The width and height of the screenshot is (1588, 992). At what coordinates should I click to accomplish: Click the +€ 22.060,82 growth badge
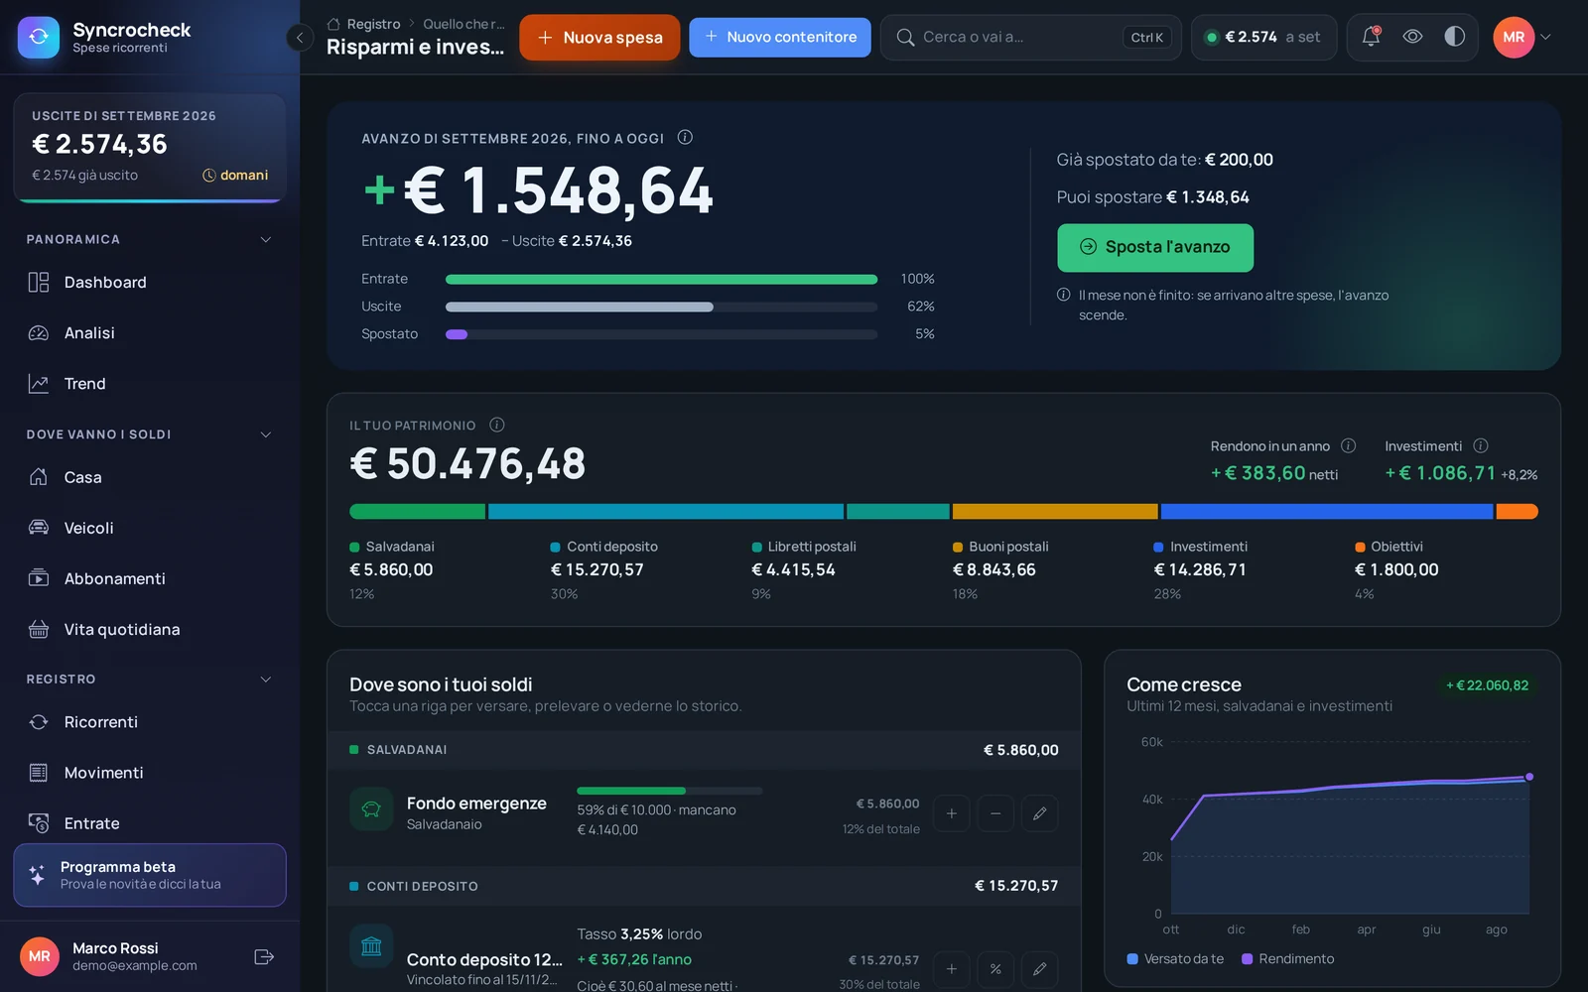pos(1487,685)
